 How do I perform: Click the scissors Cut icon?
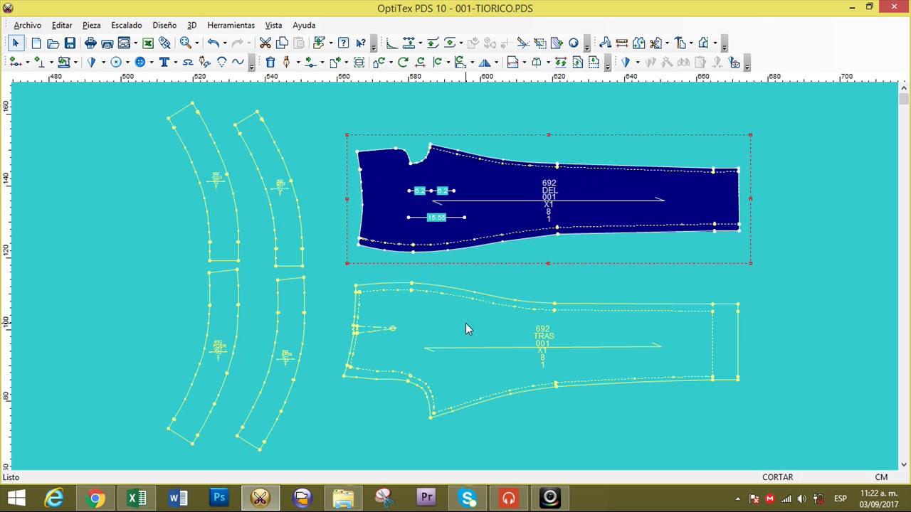(x=265, y=43)
